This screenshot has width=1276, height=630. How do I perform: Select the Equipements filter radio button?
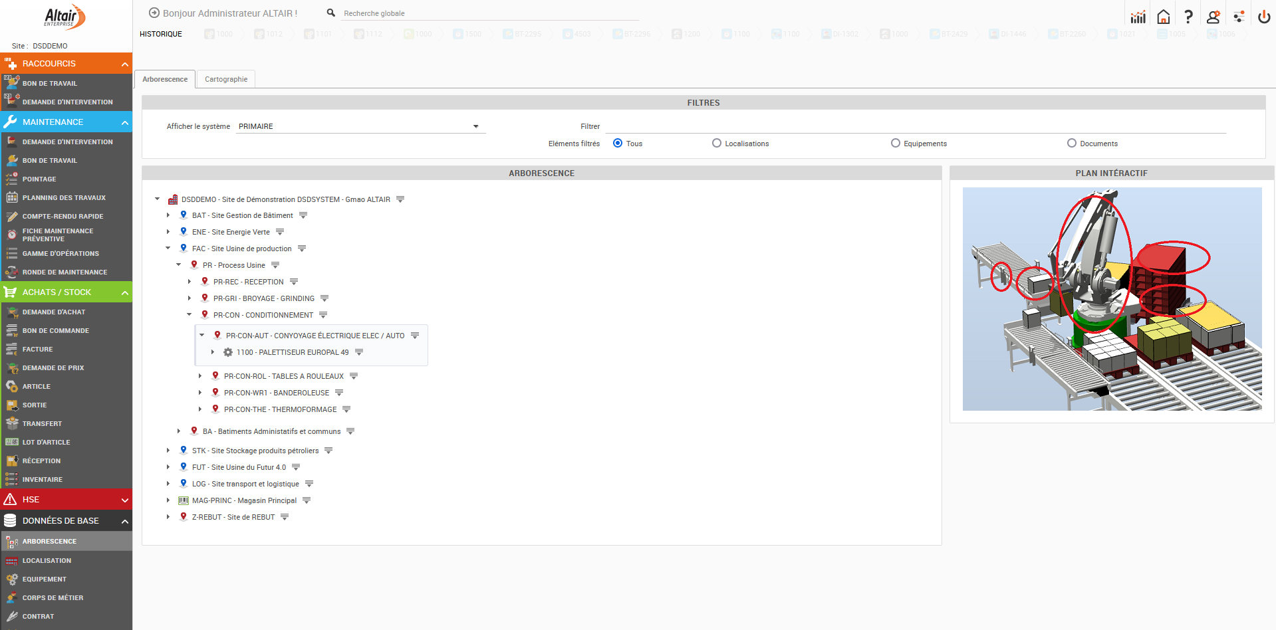tap(895, 143)
